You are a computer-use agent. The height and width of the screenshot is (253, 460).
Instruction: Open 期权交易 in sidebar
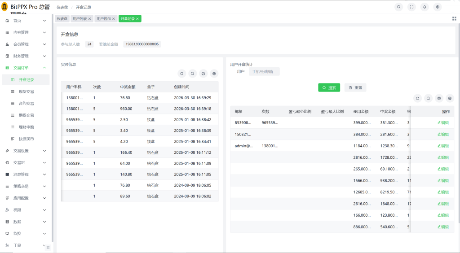26,115
